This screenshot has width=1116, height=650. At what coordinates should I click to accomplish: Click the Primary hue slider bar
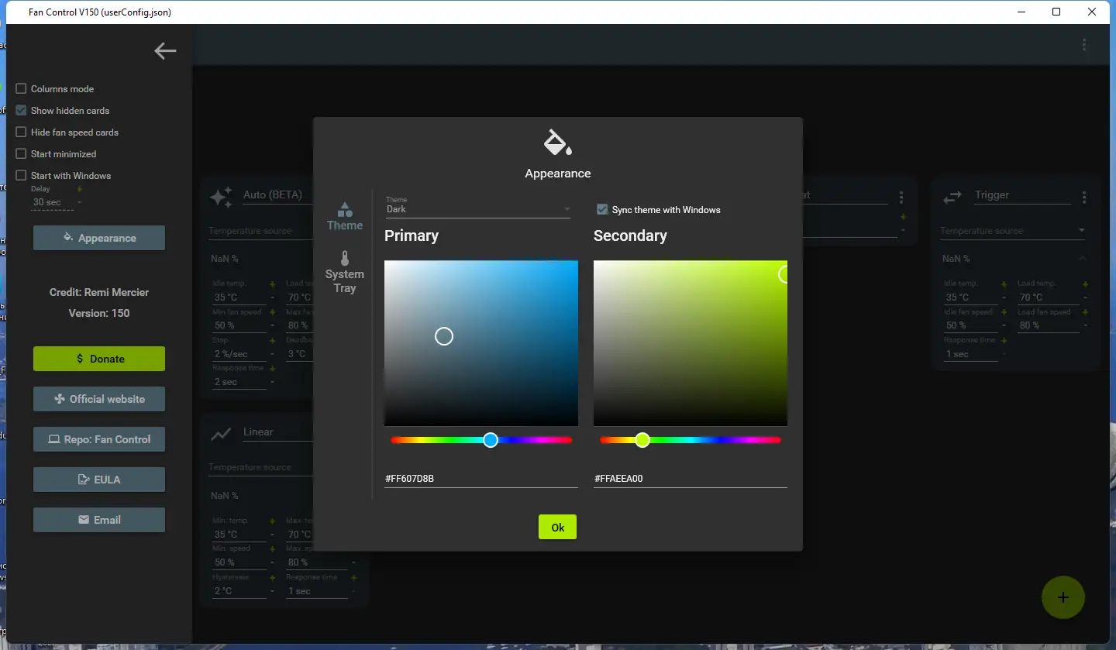click(481, 440)
